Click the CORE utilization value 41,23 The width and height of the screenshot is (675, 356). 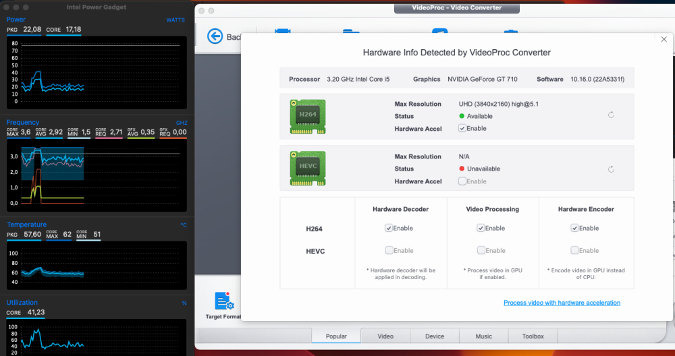[x=36, y=312]
